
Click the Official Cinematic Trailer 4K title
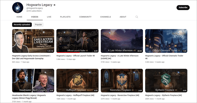(164, 57)
